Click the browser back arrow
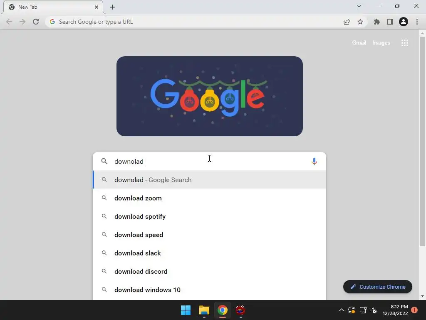This screenshot has height=320, width=426. [x=9, y=22]
